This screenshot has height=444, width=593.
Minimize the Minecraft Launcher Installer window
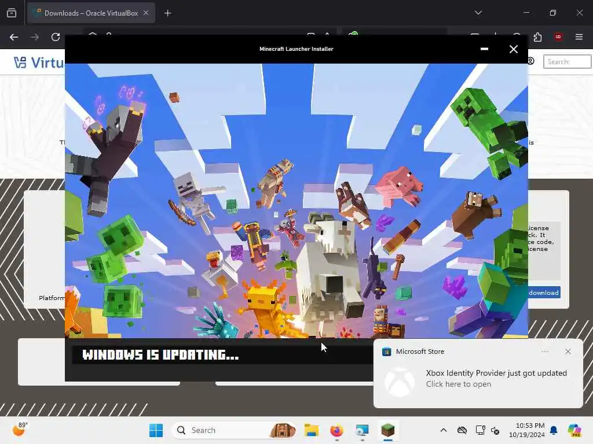pos(484,49)
